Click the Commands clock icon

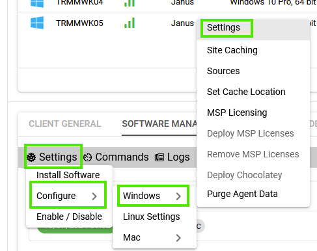click(88, 157)
